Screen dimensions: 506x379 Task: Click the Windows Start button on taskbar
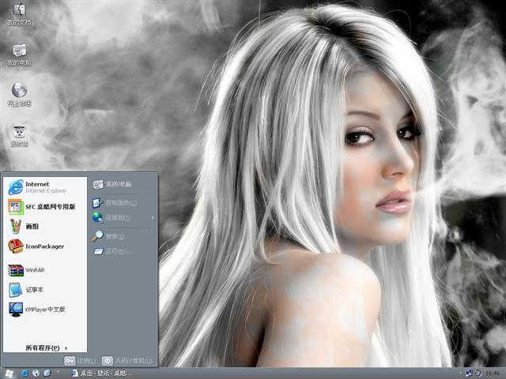click(9, 373)
